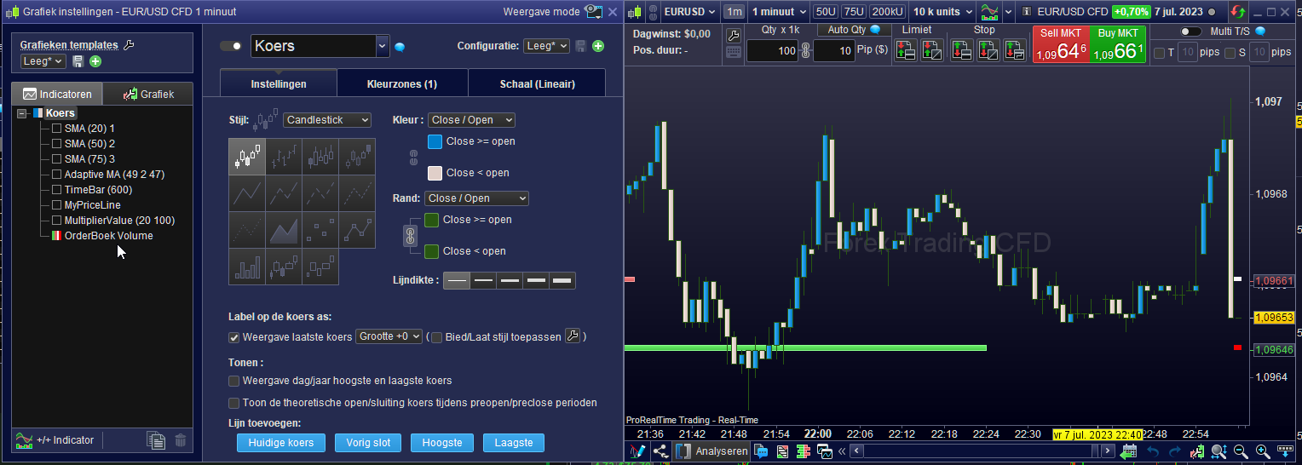This screenshot has width=1302, height=465.
Task: Click the Vorig slot button
Action: 368,443
